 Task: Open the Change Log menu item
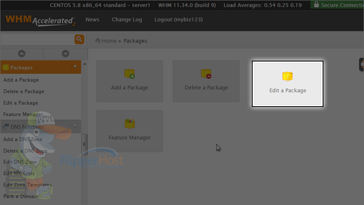[x=127, y=20]
